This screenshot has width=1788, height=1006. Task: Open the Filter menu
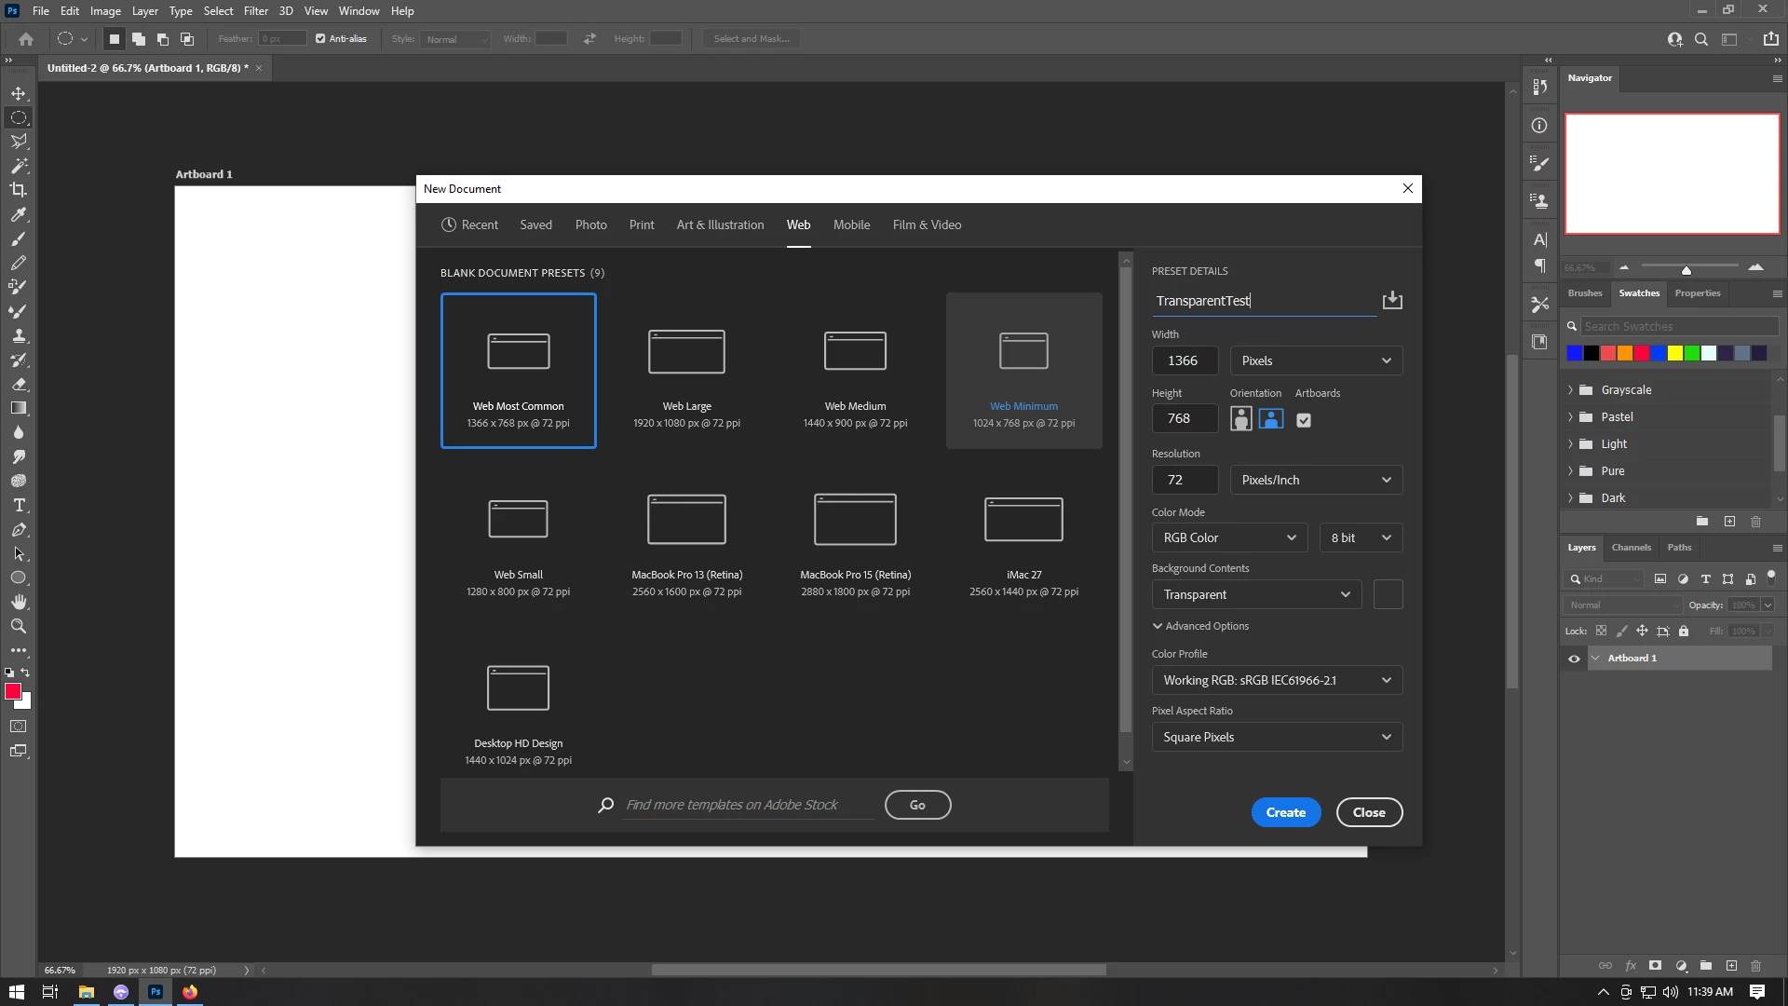pyautogui.click(x=255, y=11)
